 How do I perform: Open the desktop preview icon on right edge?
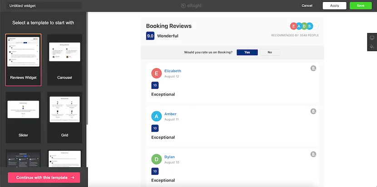372,38
